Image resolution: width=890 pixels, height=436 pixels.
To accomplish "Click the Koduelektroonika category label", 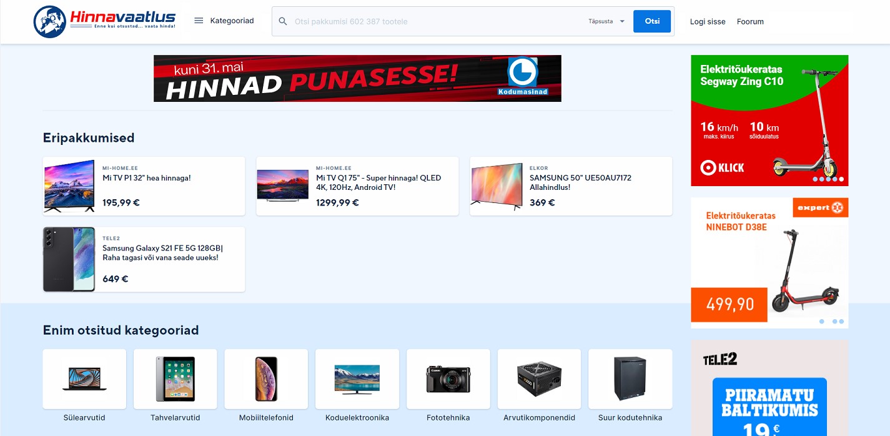I will click(x=357, y=418).
